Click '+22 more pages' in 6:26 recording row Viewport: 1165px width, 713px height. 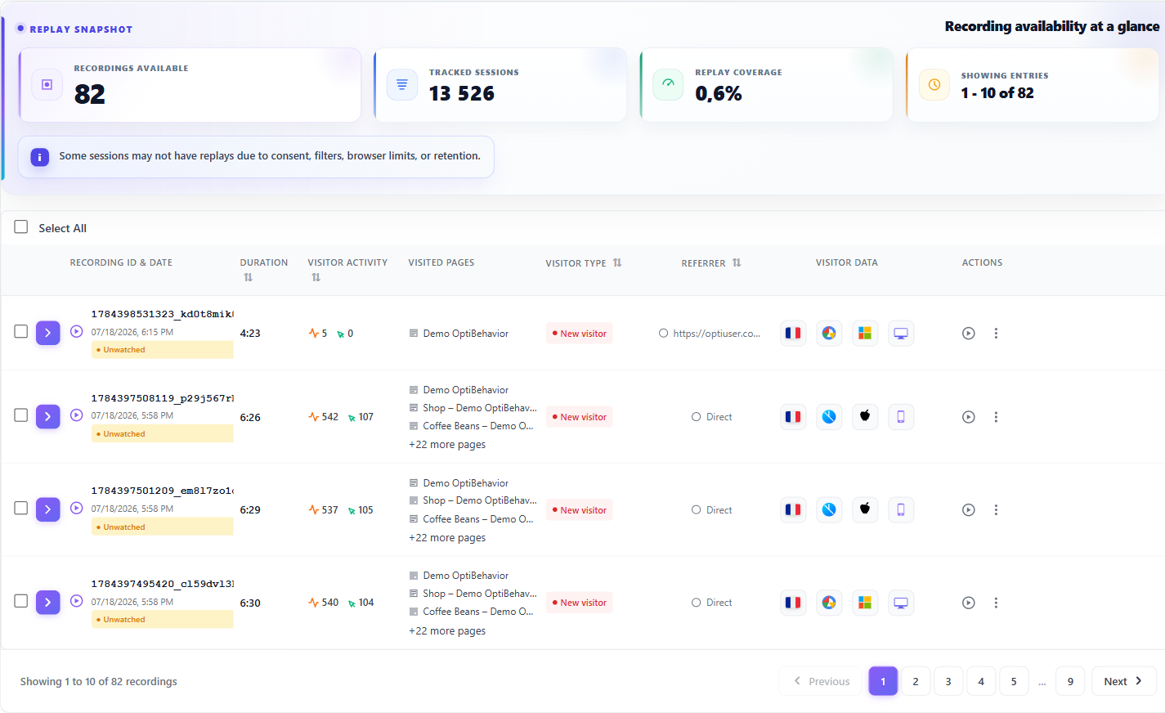(447, 445)
